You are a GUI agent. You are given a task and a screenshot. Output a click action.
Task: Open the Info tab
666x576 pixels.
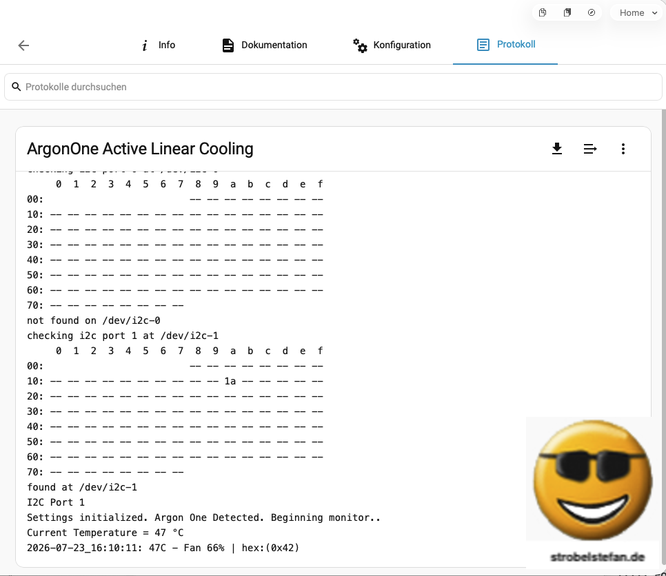coord(158,45)
